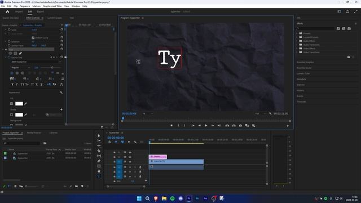The image size is (361, 203).
Task: Click the Stroke color eyedropper
Action: (x=25, y=114)
